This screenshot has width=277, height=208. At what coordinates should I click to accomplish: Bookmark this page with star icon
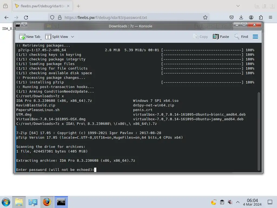coord(205,17)
